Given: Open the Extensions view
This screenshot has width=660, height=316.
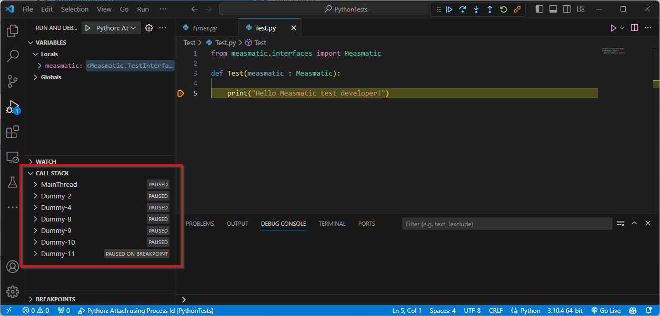Looking at the screenshot, I should [x=13, y=132].
